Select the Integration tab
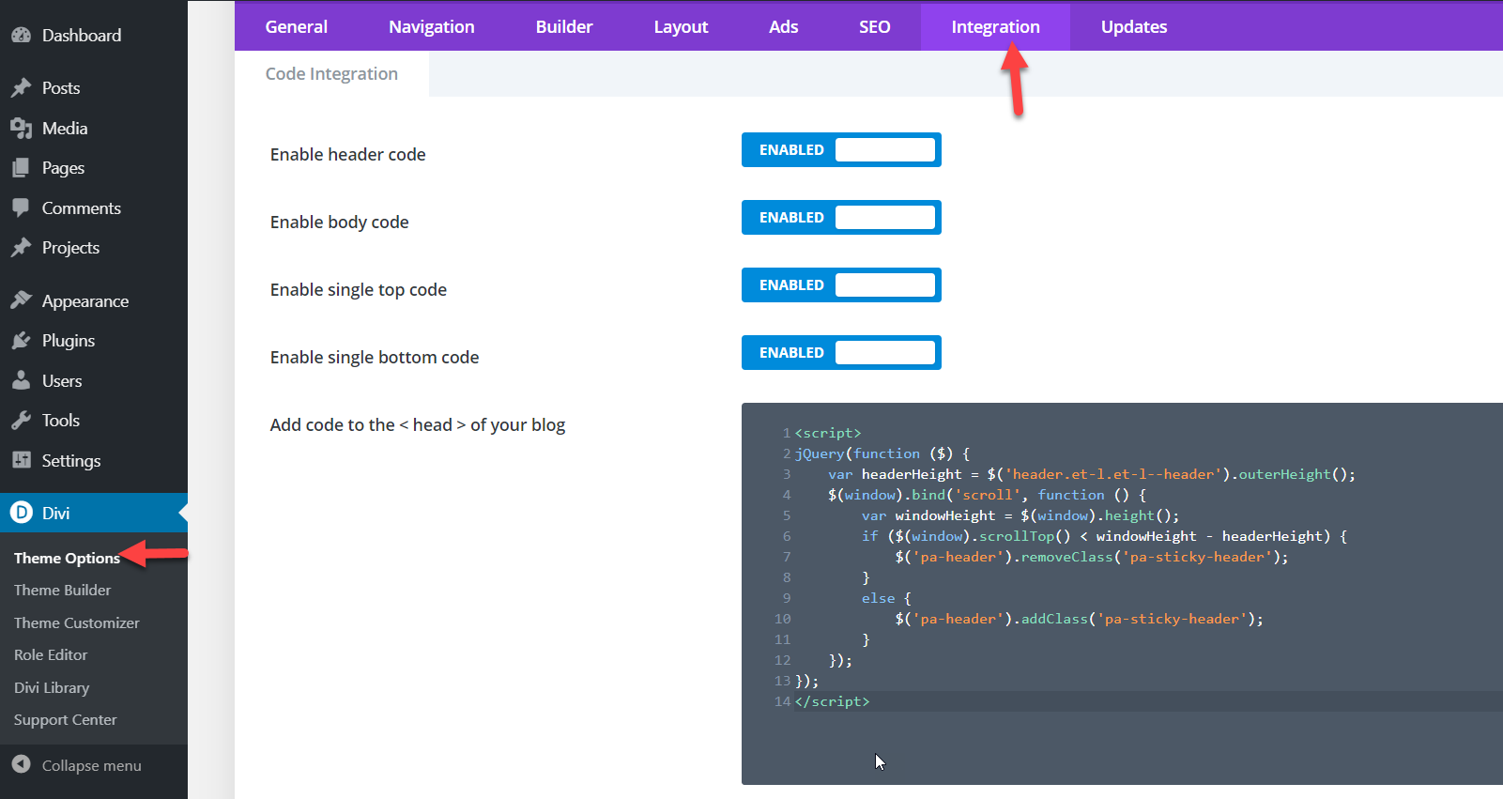Image resolution: width=1503 pixels, height=799 pixels. (996, 27)
